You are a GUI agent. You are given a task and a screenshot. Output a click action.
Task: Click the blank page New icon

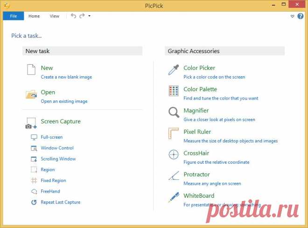point(31,69)
